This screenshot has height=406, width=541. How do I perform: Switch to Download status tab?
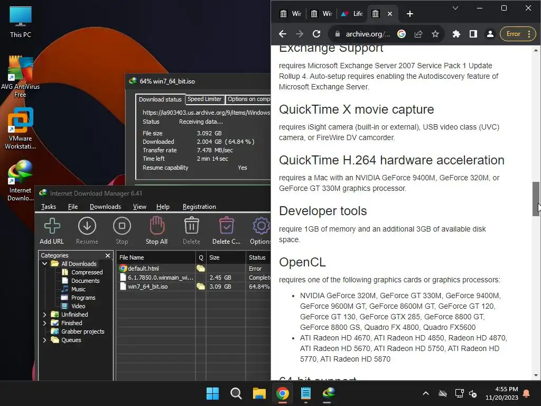[160, 99]
